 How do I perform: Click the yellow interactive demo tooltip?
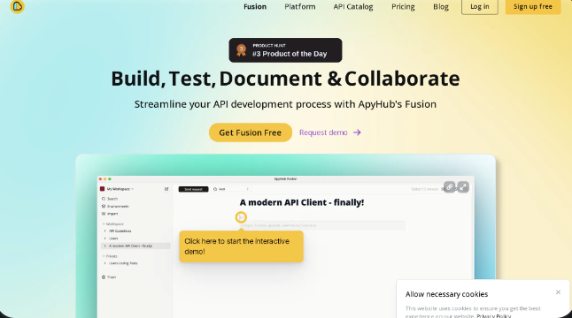pos(241,246)
